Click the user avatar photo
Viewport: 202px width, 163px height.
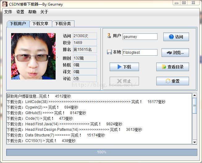click(33, 56)
